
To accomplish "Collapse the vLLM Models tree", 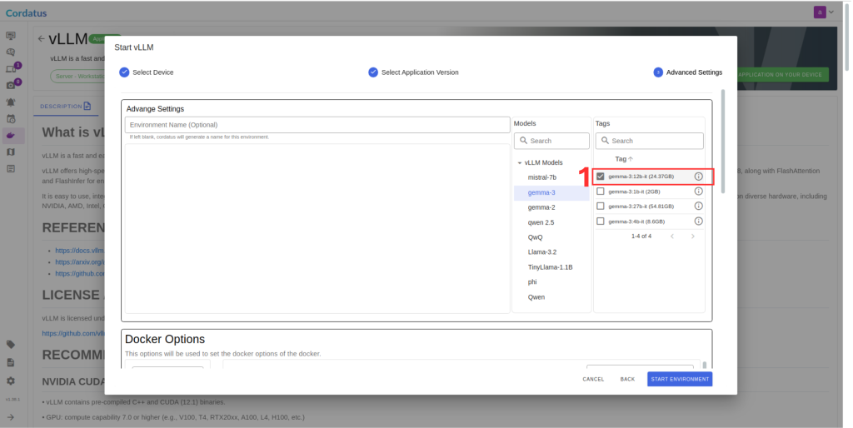I will coord(520,162).
